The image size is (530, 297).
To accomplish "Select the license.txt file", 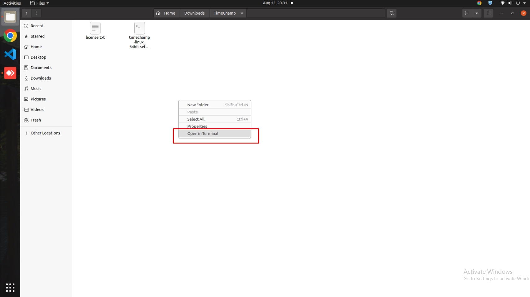I will [x=95, y=31].
